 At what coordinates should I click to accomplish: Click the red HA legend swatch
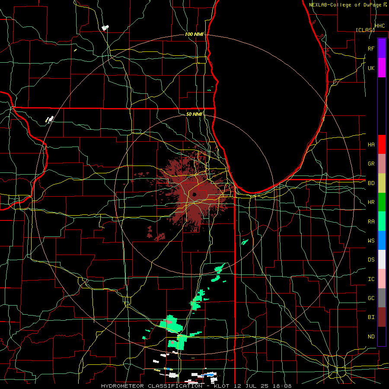pos(382,144)
